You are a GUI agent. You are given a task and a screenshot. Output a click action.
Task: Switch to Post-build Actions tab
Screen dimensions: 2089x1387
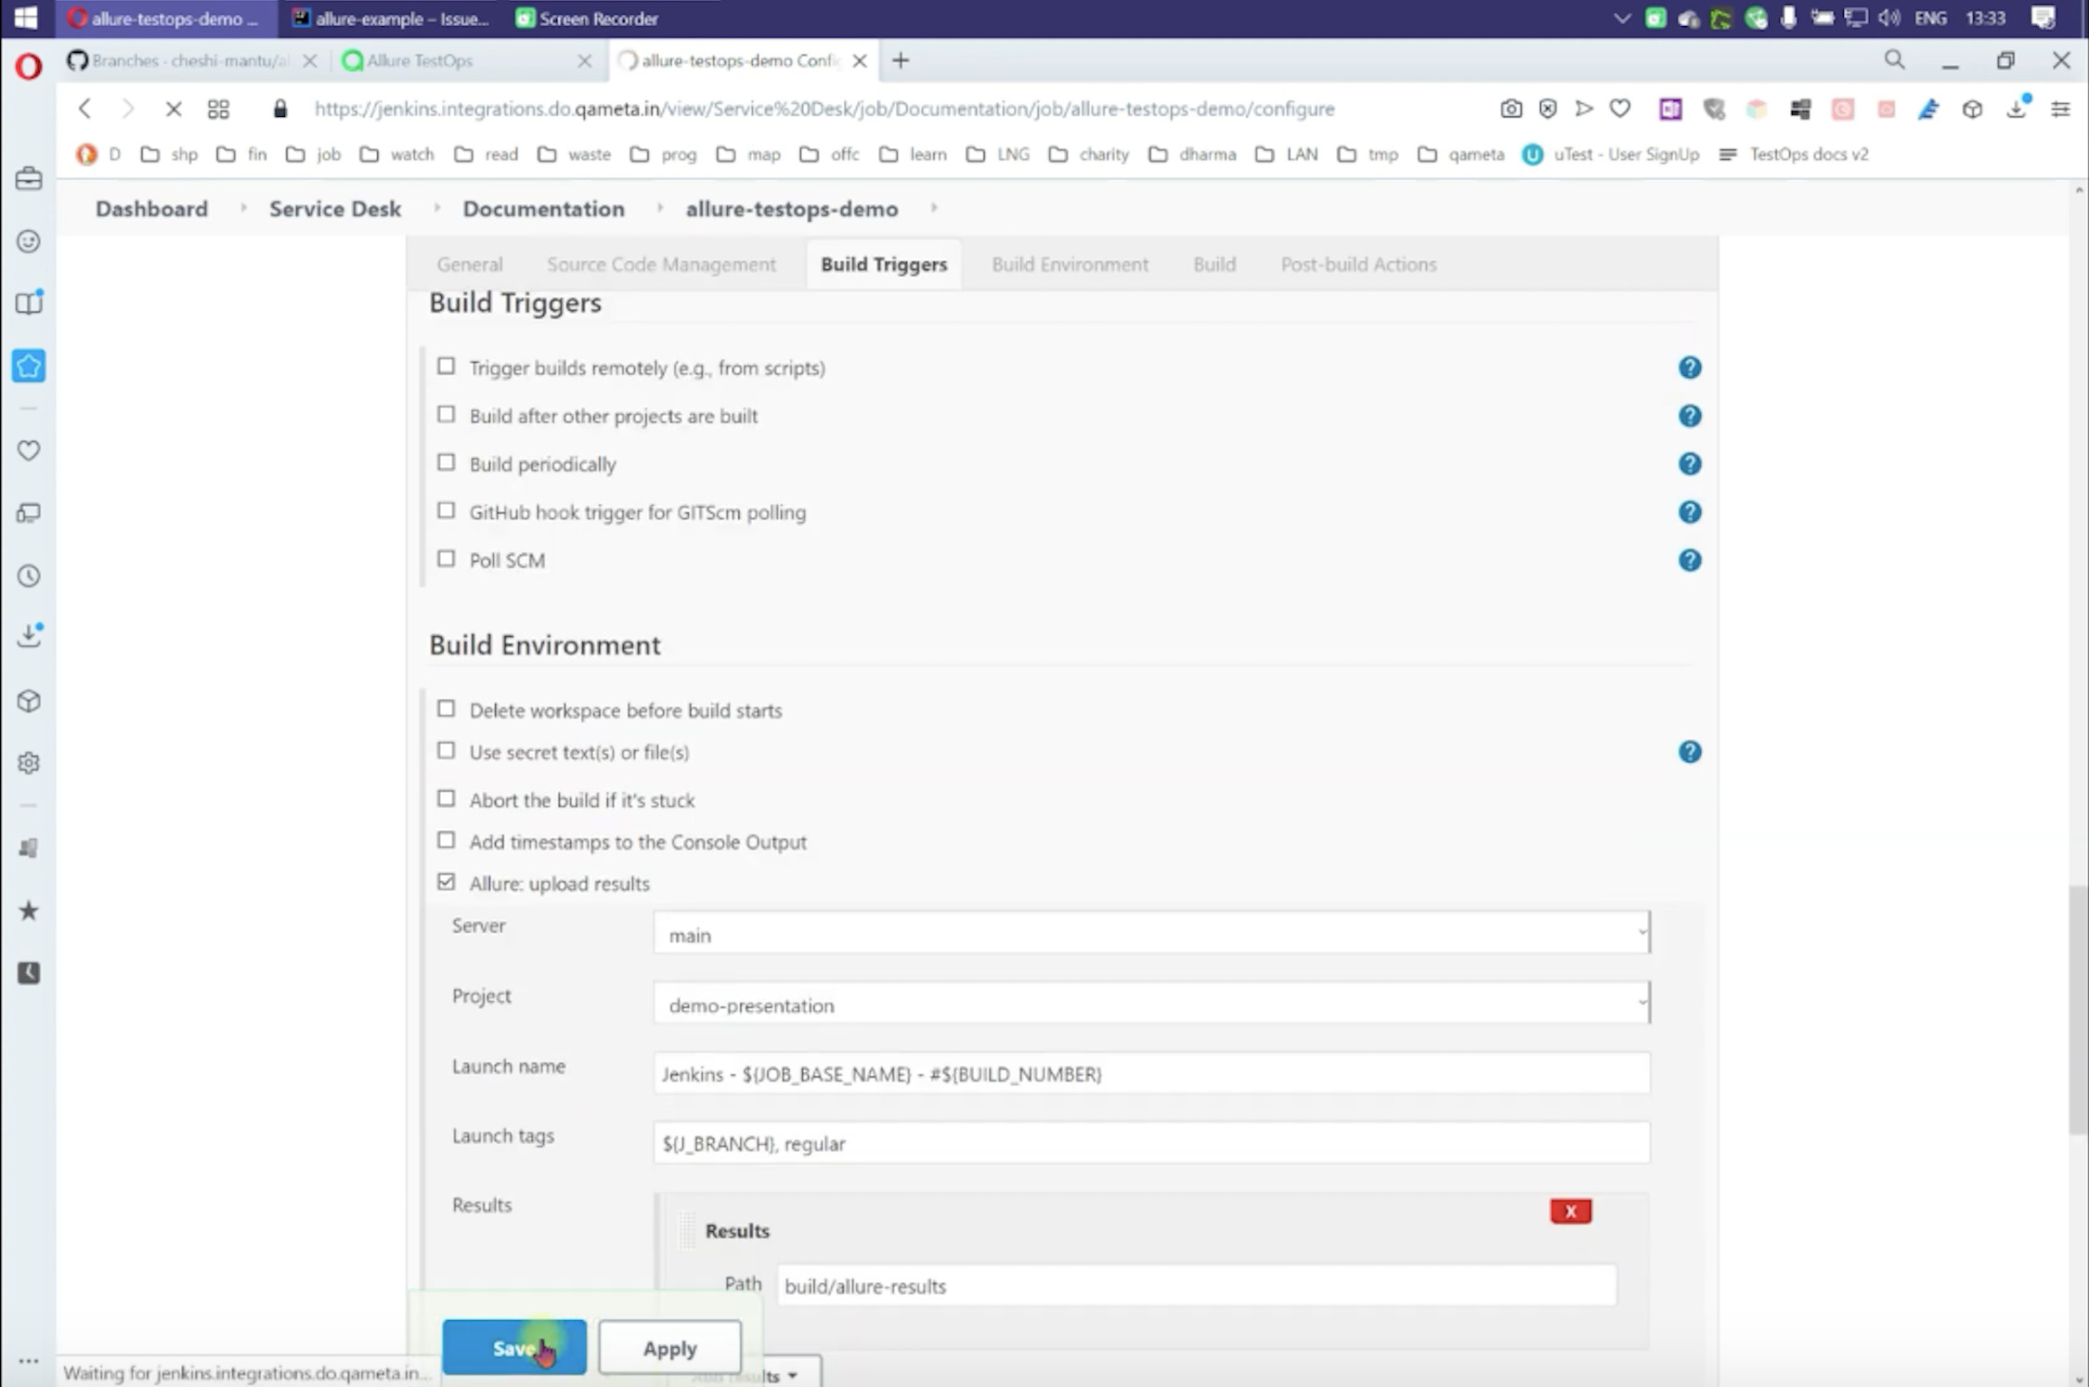[1358, 265]
